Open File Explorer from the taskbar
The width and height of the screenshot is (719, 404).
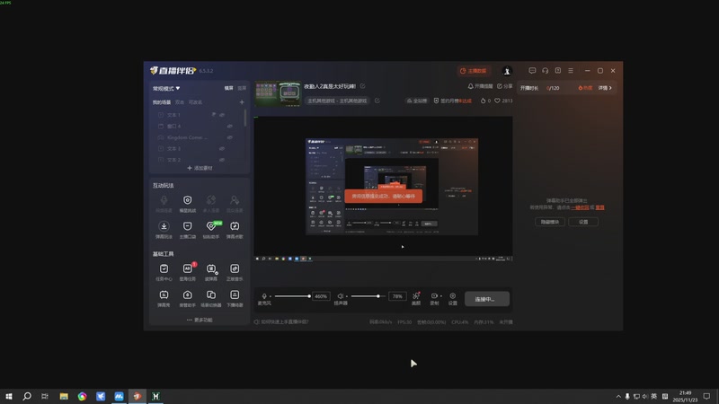pyautogui.click(x=64, y=396)
